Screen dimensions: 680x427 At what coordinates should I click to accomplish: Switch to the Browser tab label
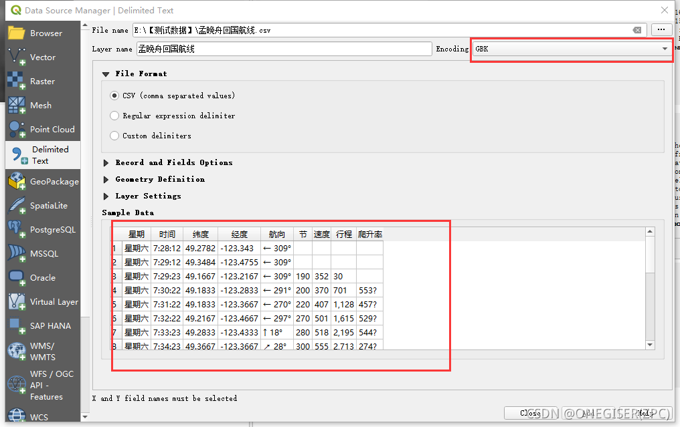point(46,33)
